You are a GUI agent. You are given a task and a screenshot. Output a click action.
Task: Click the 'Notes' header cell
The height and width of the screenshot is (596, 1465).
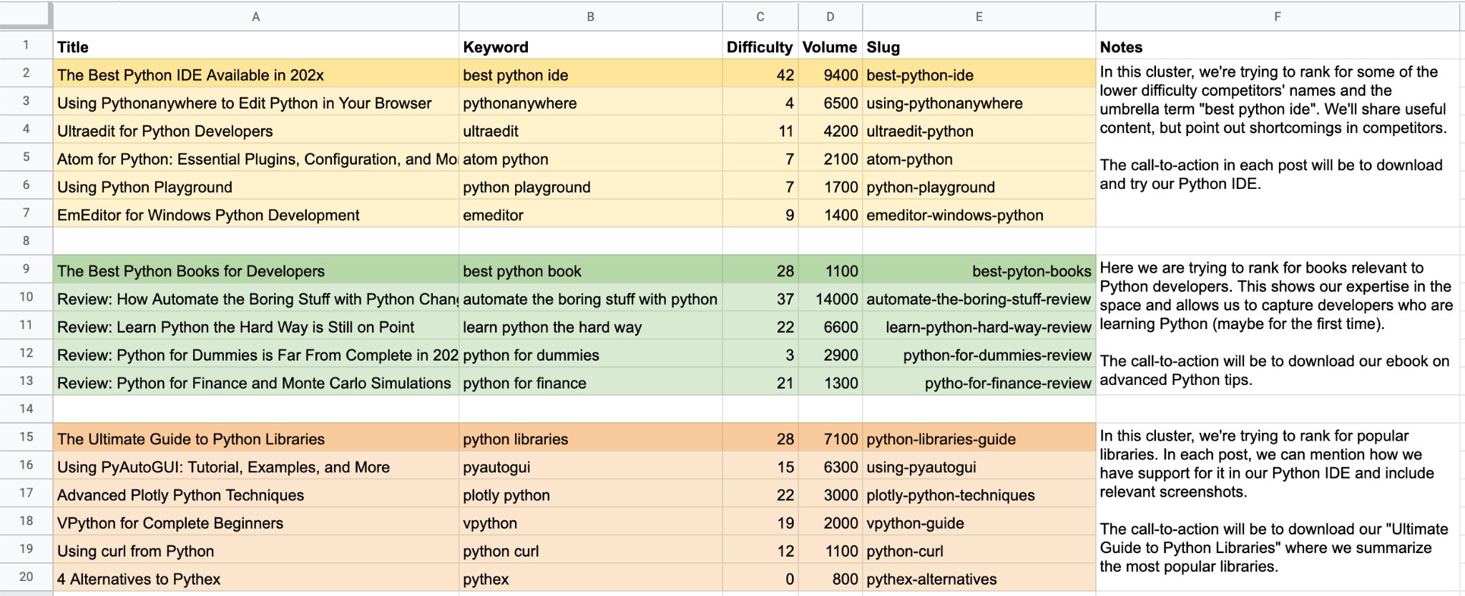point(1277,46)
